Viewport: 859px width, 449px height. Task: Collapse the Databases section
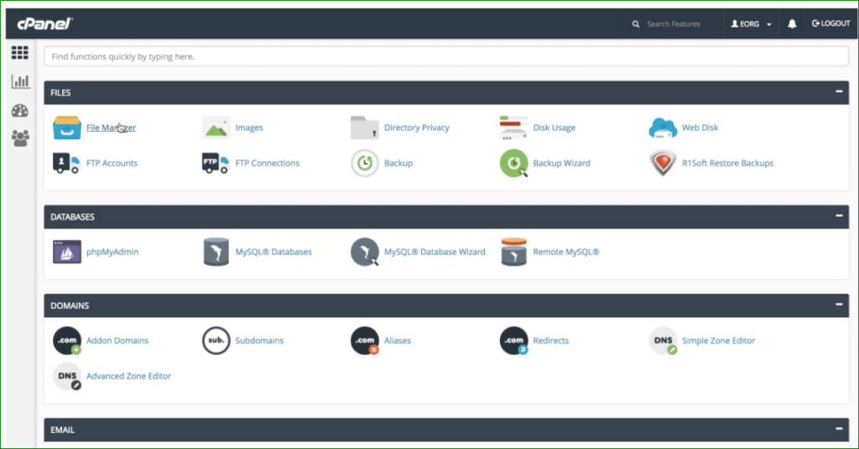(837, 217)
